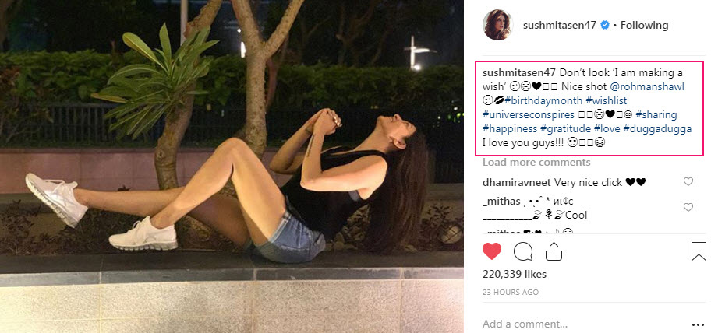Tap the share arrow icon
Image resolution: width=711 pixels, height=333 pixels.
[x=553, y=251]
